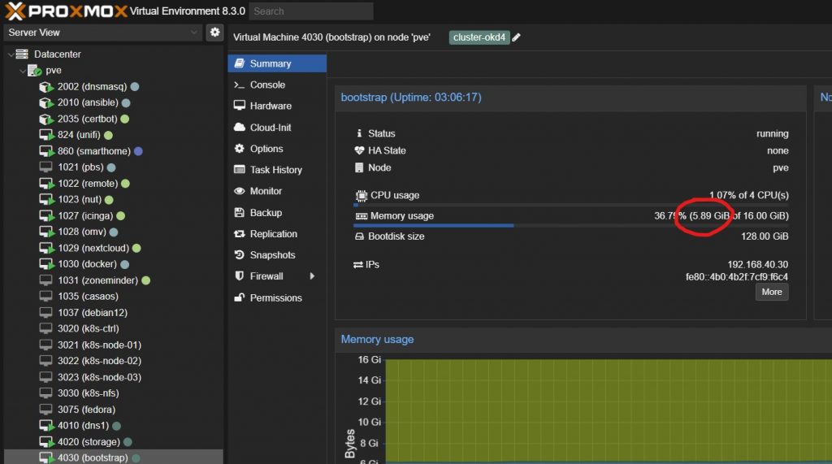Go to the Snapshots section
Viewport: 832px width, 464px height.
coord(272,255)
